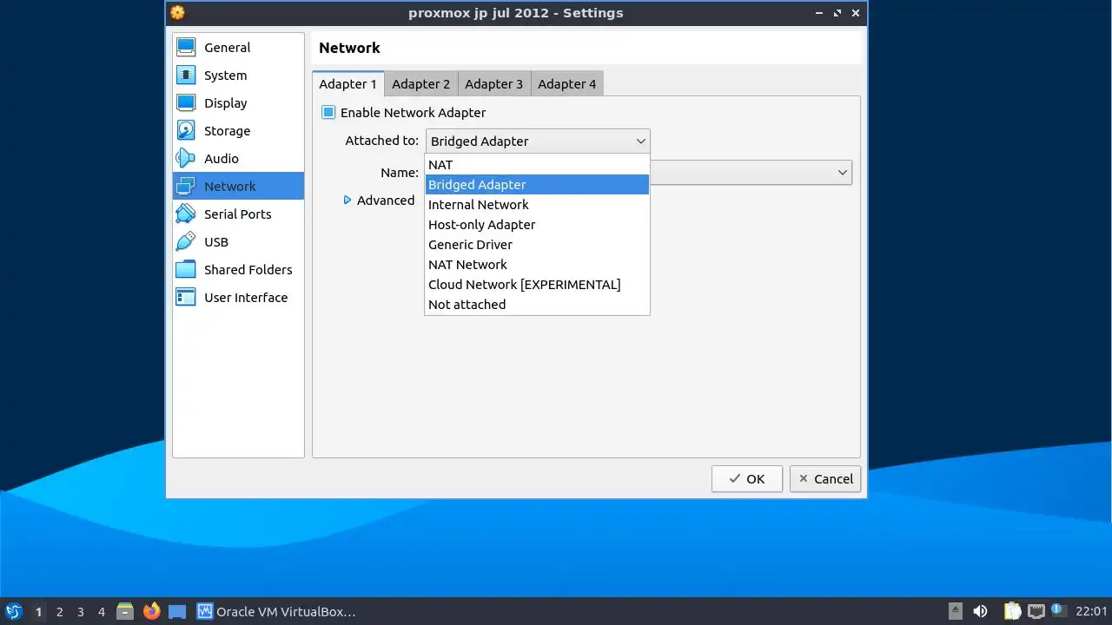Open the clipboard tray icon
Viewport: 1112px width, 625px height.
(x=1012, y=611)
